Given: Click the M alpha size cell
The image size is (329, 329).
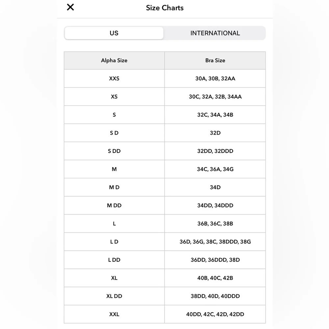Looking at the screenshot, I should click(114, 169).
